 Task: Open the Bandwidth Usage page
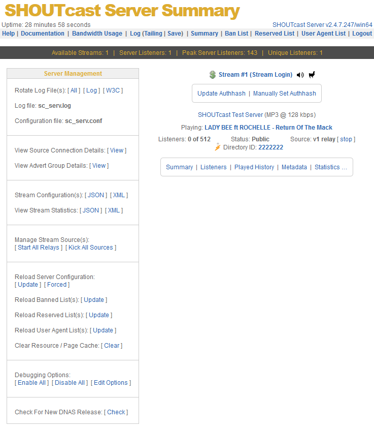(x=97, y=34)
